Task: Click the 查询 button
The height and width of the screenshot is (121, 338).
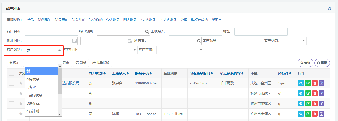Action: (305, 63)
